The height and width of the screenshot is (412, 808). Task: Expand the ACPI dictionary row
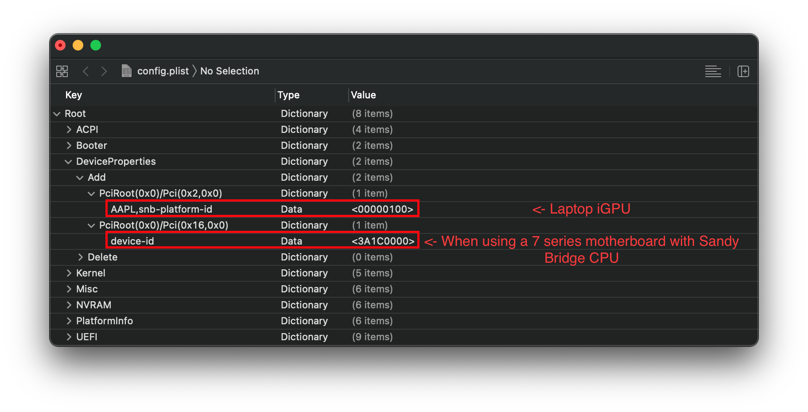click(x=69, y=130)
